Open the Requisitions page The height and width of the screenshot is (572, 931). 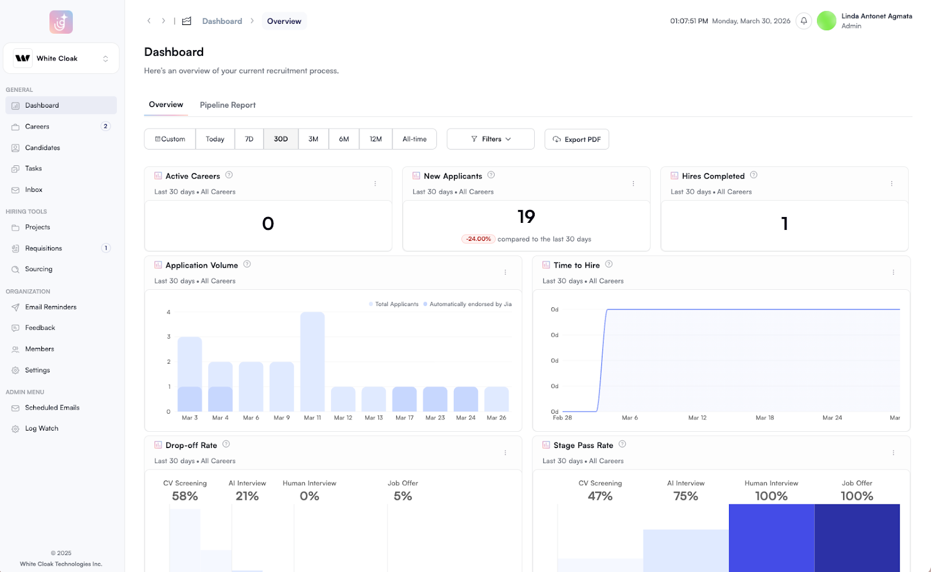coord(44,248)
